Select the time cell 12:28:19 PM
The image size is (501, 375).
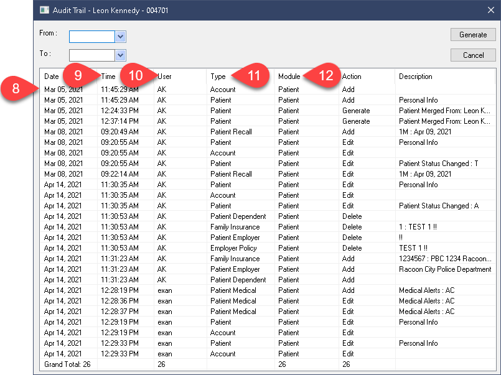119,290
